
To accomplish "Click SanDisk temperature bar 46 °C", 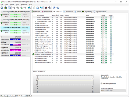I will click(x=15, y=33).
